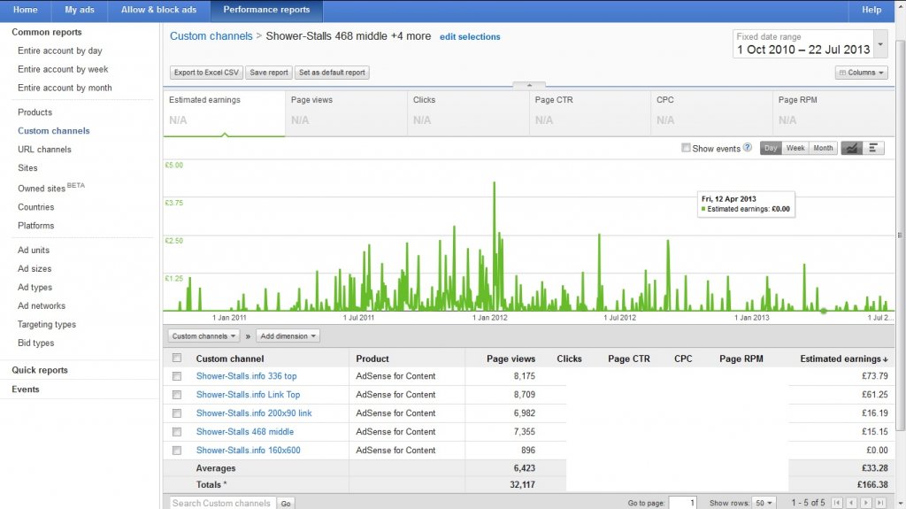Screen dimensions: 906x509
Task: Sort by Estimated earnings column header
Action: point(843,359)
